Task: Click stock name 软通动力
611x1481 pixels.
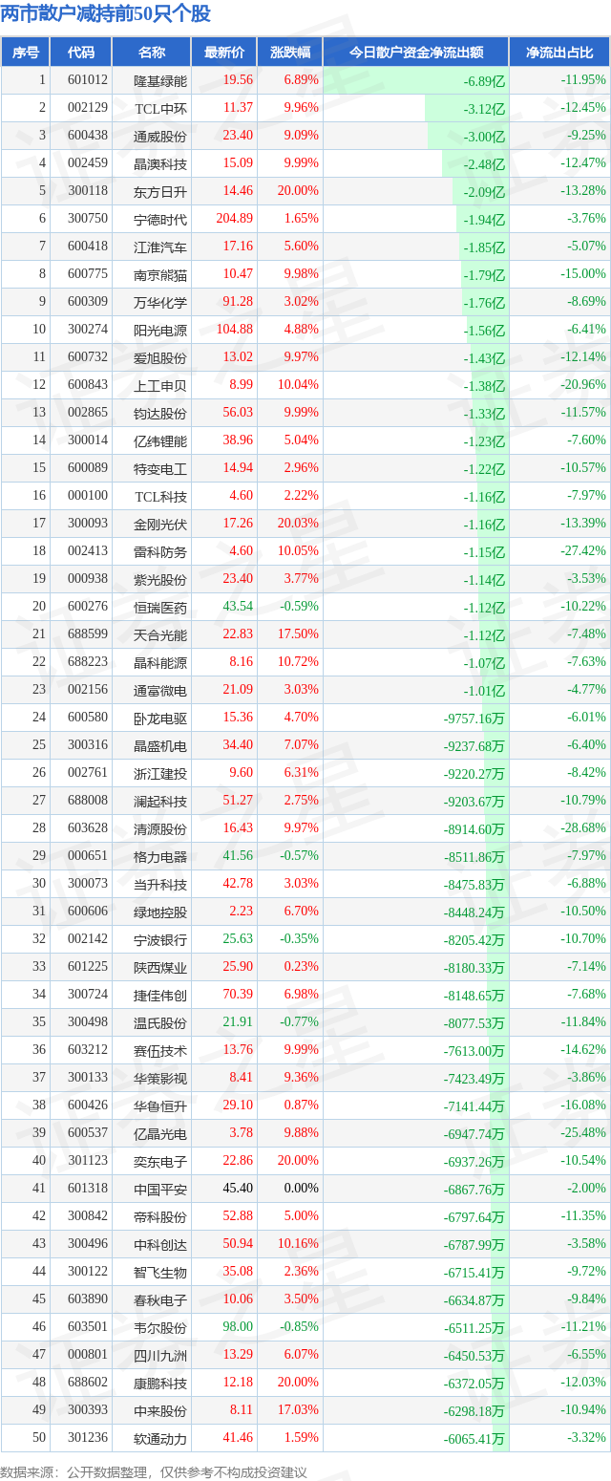Action: [160, 1439]
